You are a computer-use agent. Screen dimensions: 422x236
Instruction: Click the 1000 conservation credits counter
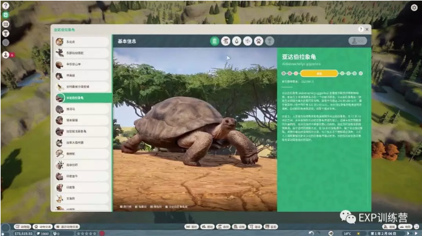coord(43,234)
